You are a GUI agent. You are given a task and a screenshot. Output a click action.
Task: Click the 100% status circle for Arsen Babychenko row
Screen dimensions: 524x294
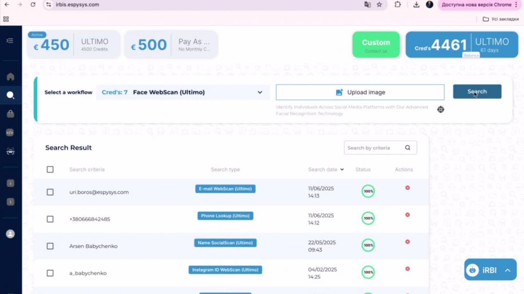tap(368, 245)
